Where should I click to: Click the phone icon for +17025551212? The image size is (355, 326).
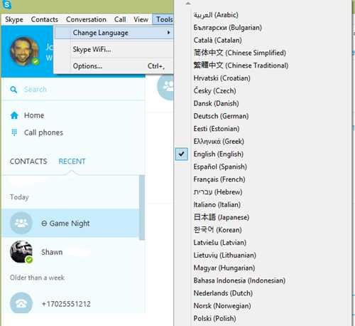[21, 303]
